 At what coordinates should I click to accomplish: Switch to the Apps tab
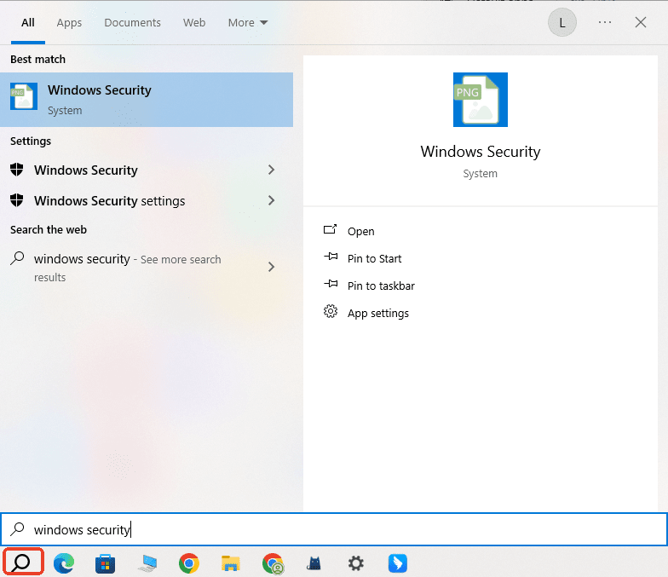click(69, 23)
